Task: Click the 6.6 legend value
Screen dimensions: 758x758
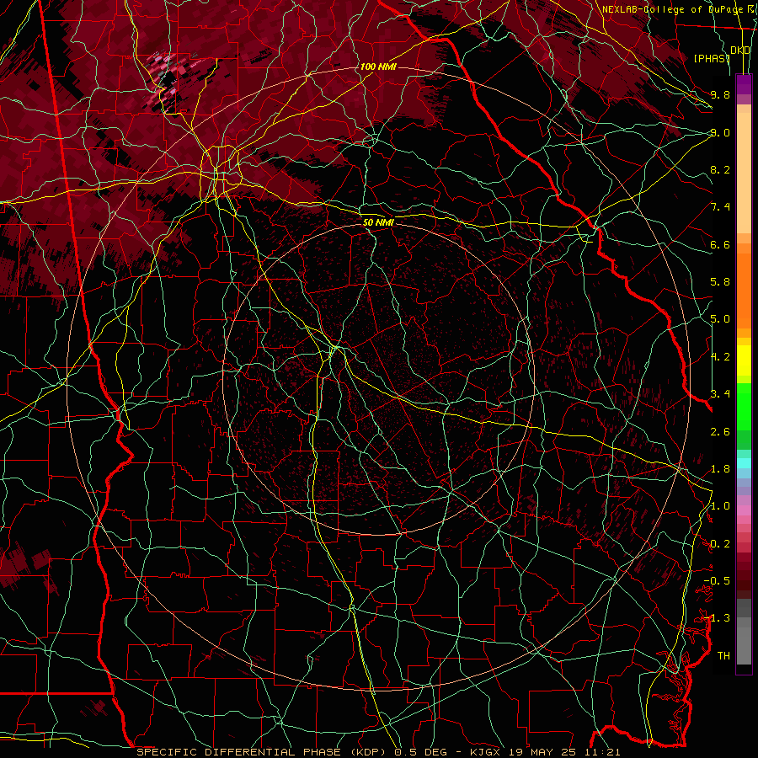Action: tap(720, 244)
